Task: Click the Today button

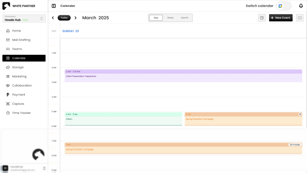Action: [x=64, y=18]
